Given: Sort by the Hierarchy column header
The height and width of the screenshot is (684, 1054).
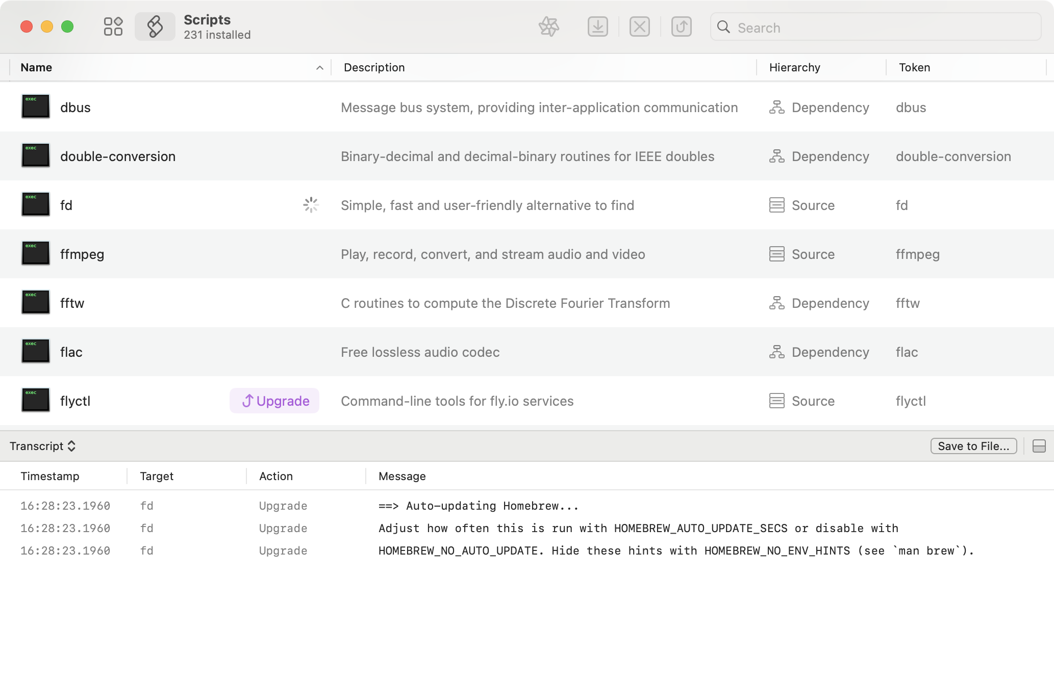Looking at the screenshot, I should pos(794,67).
